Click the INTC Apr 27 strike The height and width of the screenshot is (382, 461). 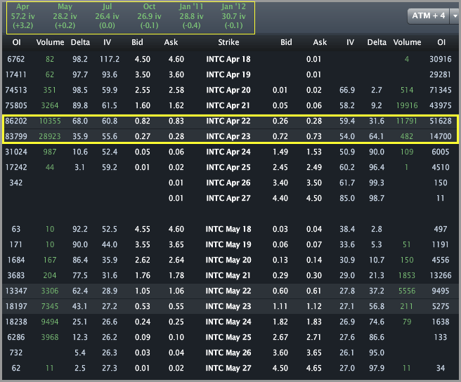[228, 198]
